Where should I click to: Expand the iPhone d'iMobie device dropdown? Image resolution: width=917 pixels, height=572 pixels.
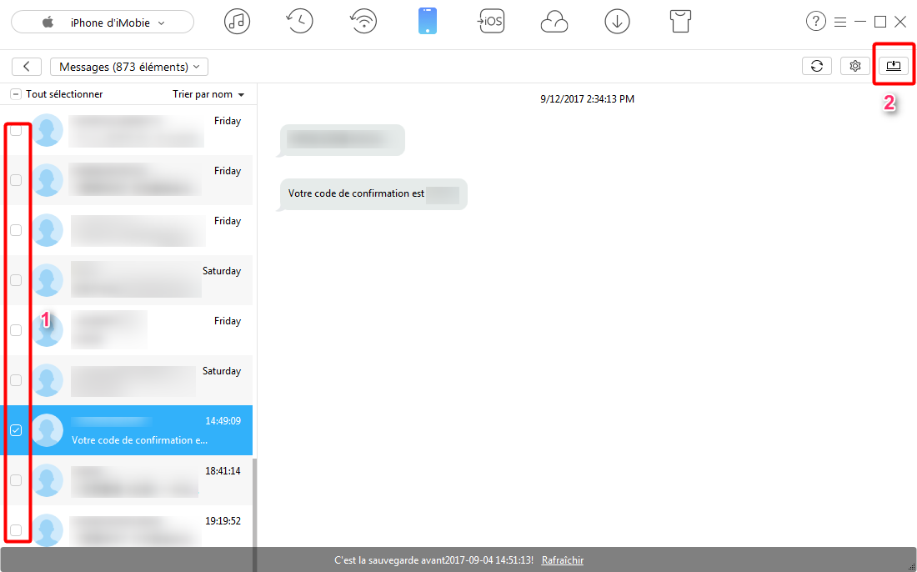pos(103,23)
